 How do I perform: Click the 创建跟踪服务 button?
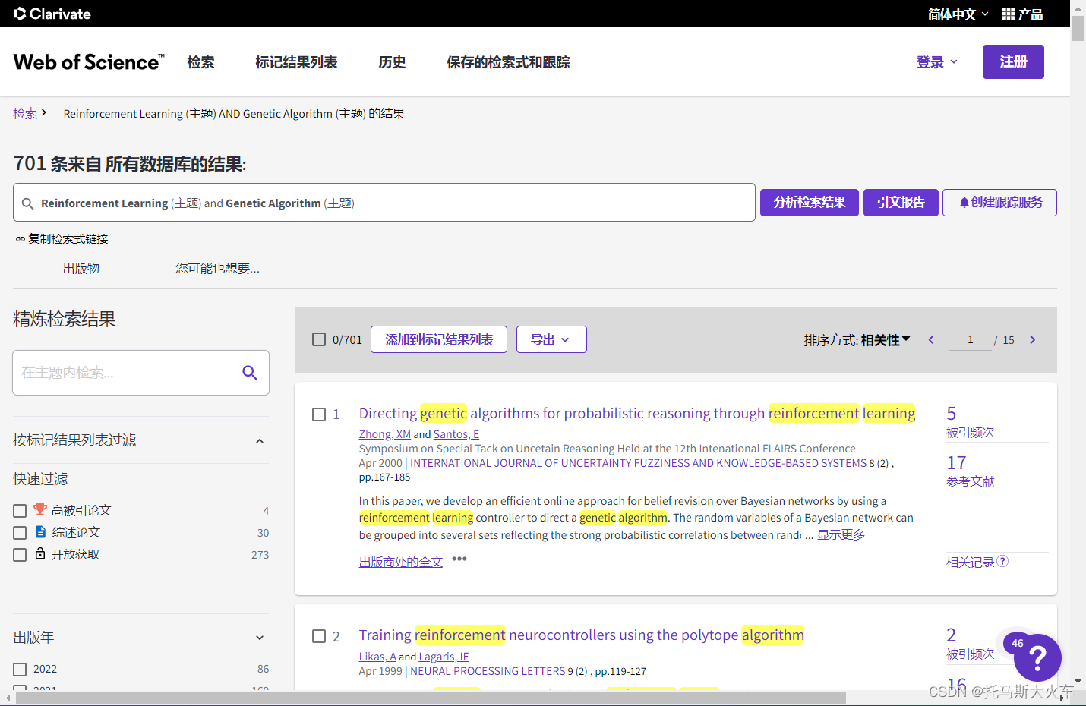[999, 203]
